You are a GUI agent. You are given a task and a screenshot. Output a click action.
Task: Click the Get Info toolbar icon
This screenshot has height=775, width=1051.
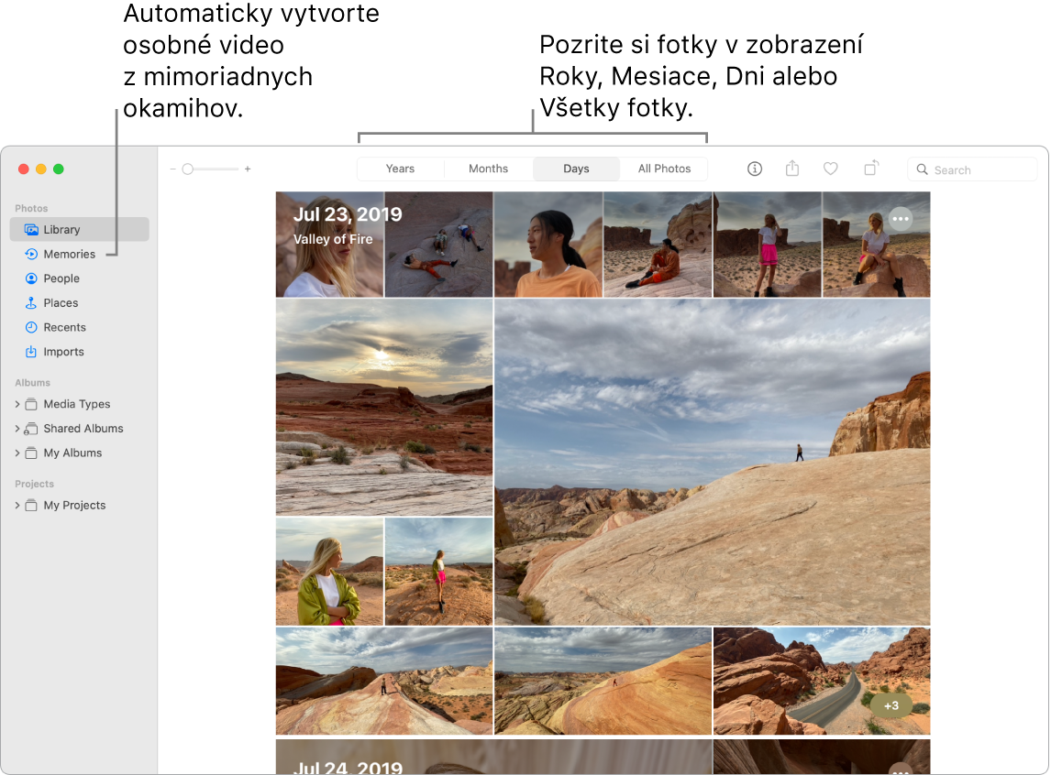tap(755, 169)
